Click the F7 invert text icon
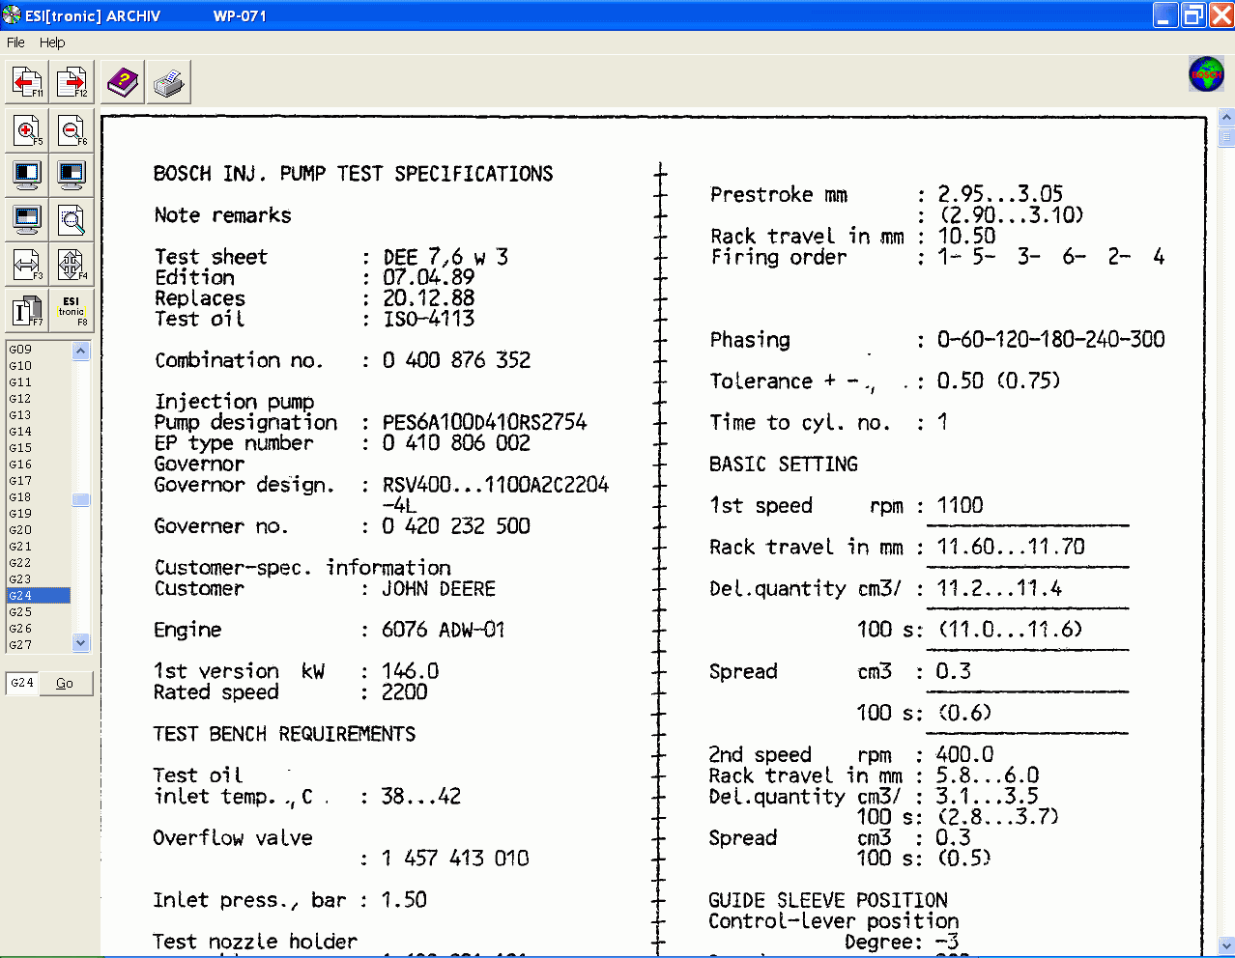 [x=27, y=309]
